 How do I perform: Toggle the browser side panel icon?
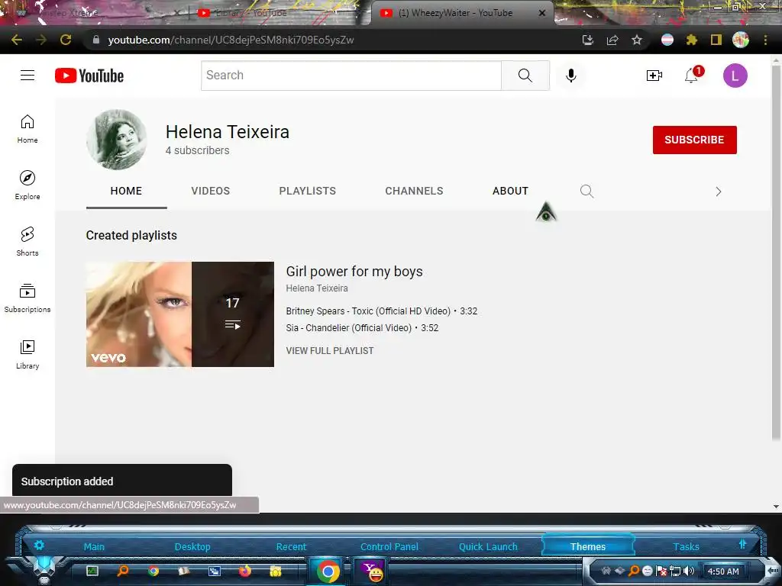pos(716,40)
